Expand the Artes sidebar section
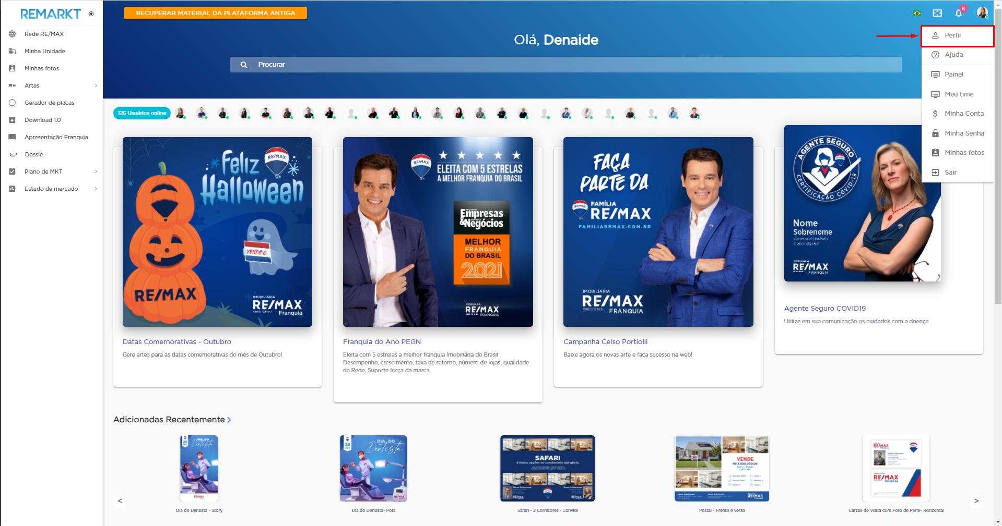This screenshot has width=1002, height=526. coord(32,85)
